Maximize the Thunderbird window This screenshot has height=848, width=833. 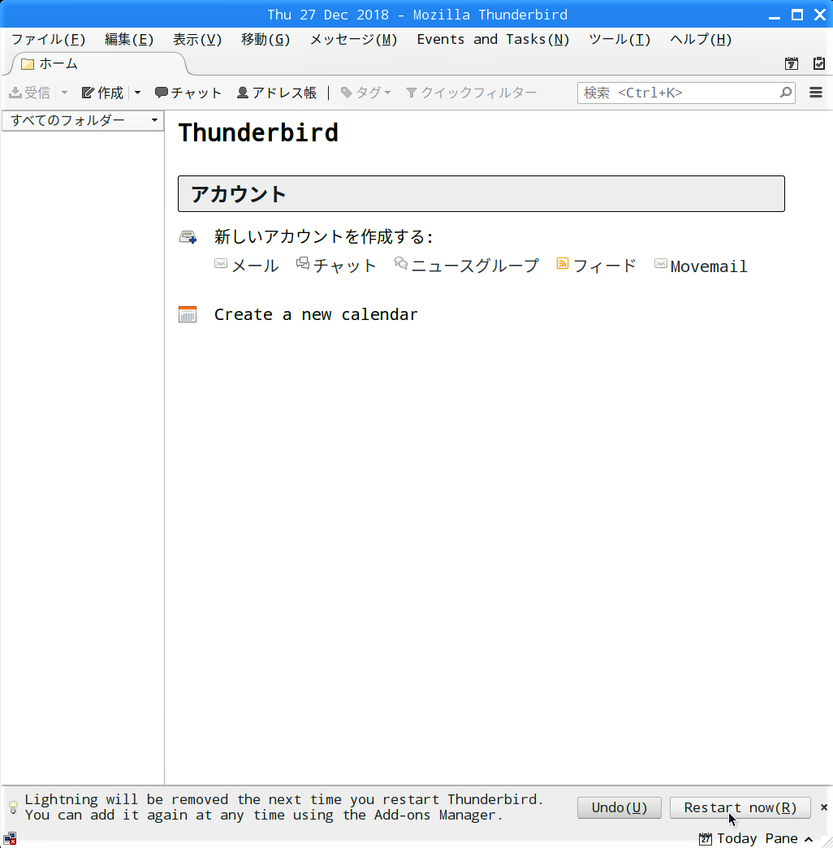click(796, 15)
